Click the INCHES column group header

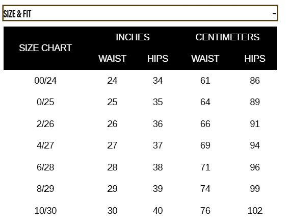click(x=133, y=37)
